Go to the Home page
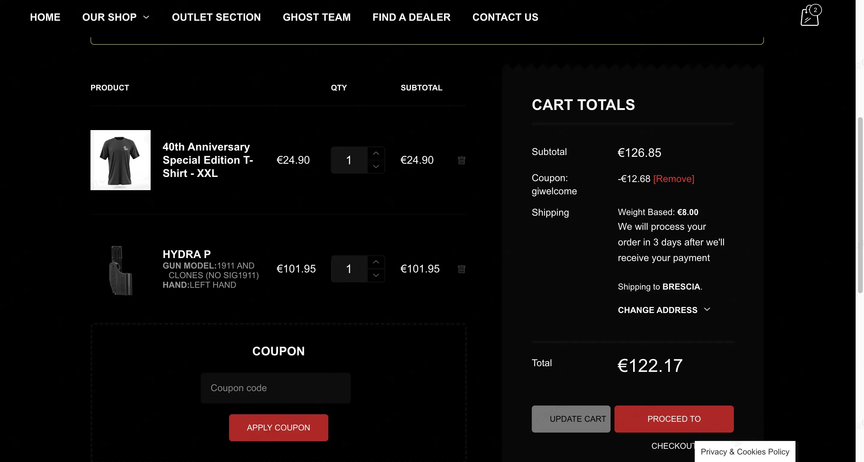 coord(45,17)
